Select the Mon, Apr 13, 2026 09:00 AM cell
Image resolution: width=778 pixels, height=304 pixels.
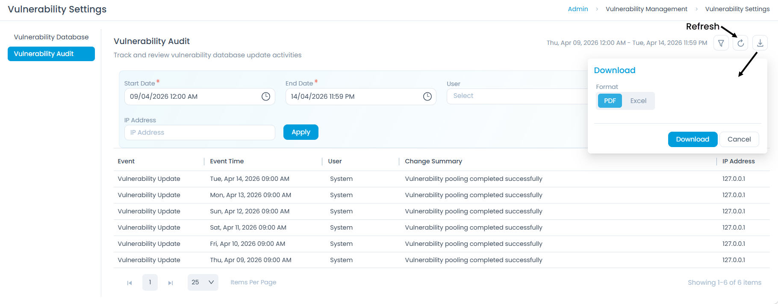250,195
